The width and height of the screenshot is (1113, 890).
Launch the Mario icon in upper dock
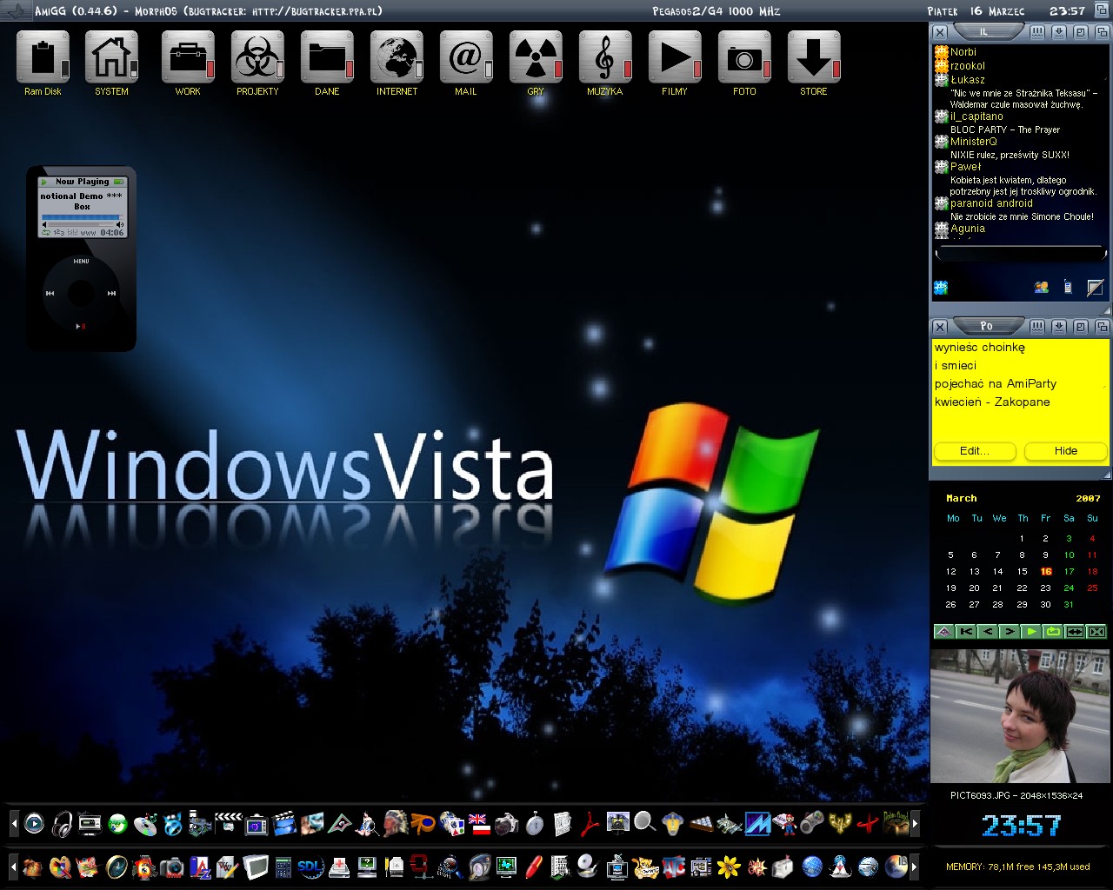click(x=785, y=823)
